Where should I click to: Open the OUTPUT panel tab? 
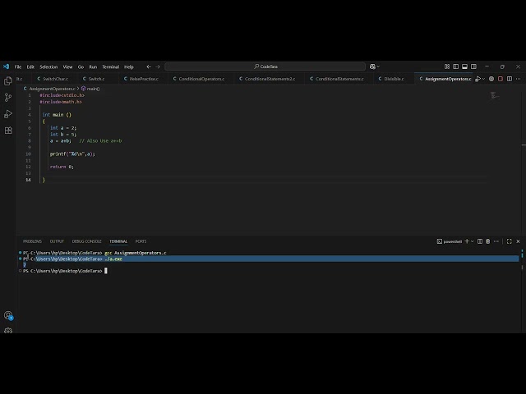pos(57,241)
